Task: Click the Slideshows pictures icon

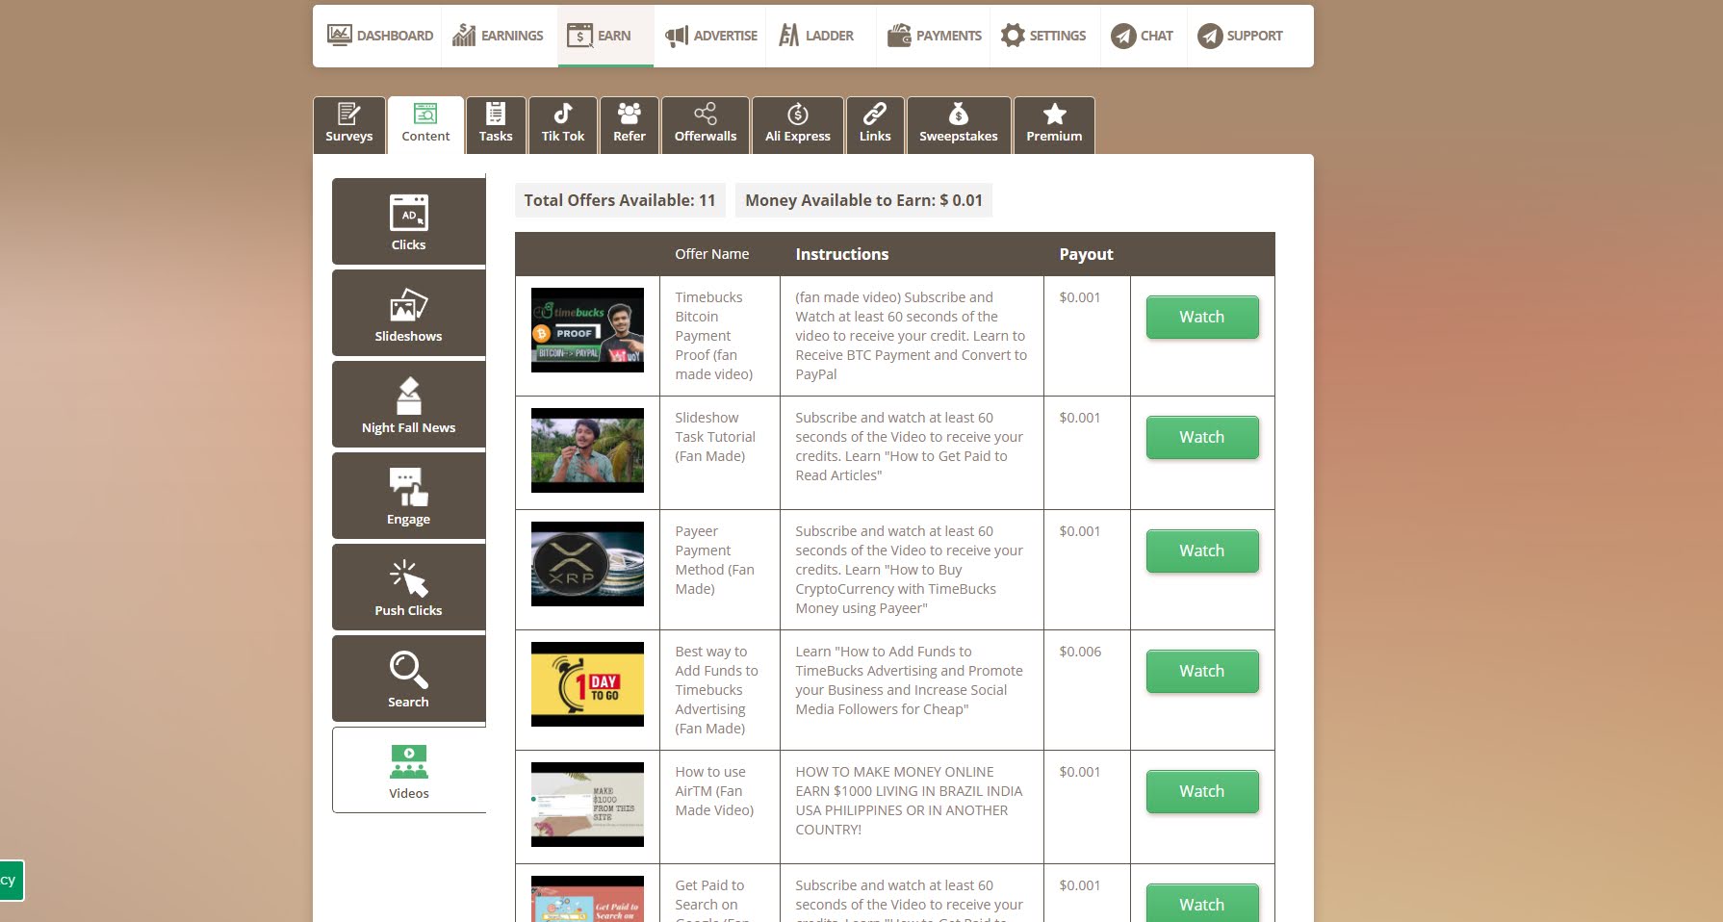Action: pos(409,304)
